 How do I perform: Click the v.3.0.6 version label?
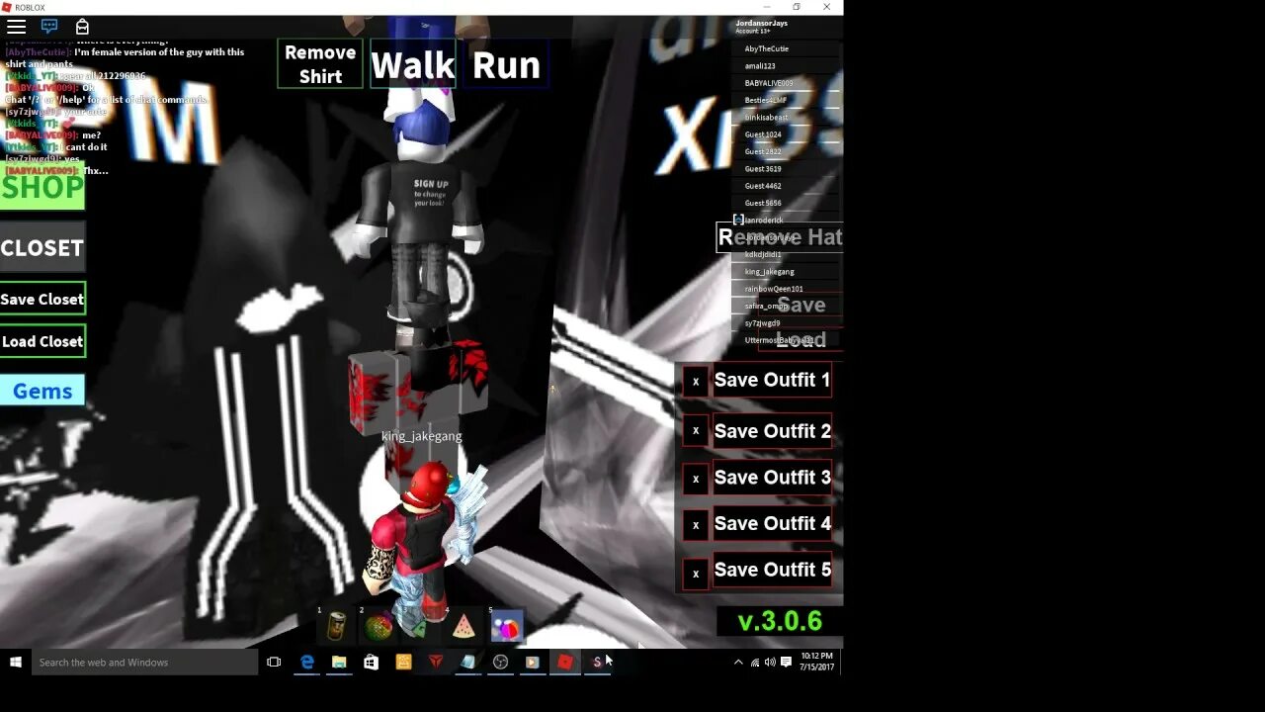780,621
